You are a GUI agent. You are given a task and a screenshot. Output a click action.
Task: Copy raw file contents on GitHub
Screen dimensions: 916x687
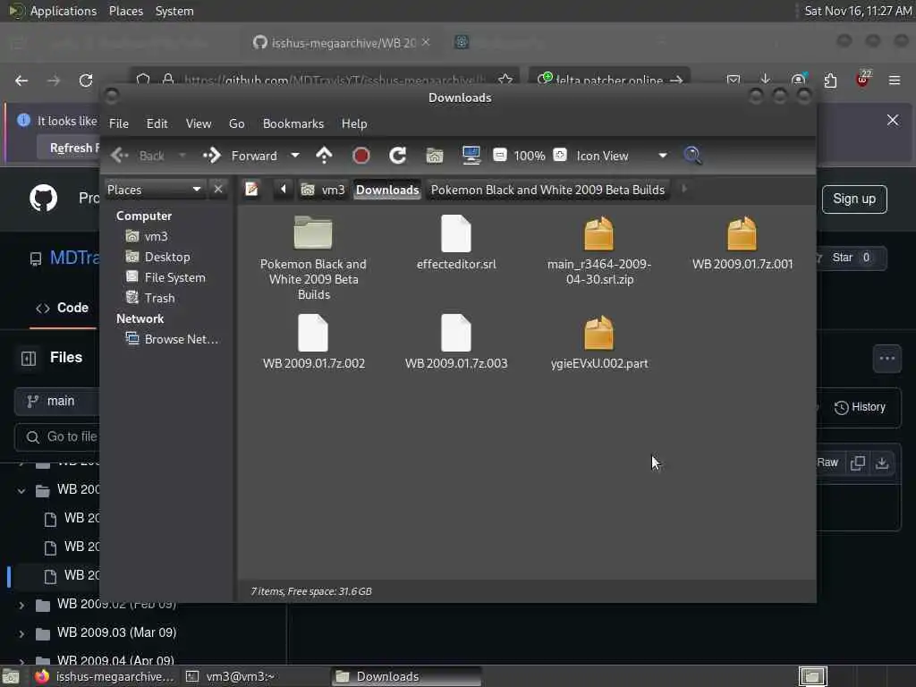pyautogui.click(x=858, y=462)
